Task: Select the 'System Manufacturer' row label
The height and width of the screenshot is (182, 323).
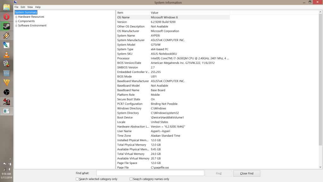Action: (131, 40)
